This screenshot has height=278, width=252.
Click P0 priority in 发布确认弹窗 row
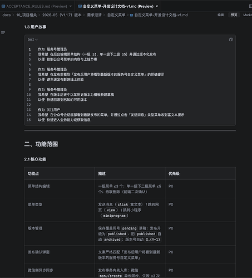[x=171, y=252]
